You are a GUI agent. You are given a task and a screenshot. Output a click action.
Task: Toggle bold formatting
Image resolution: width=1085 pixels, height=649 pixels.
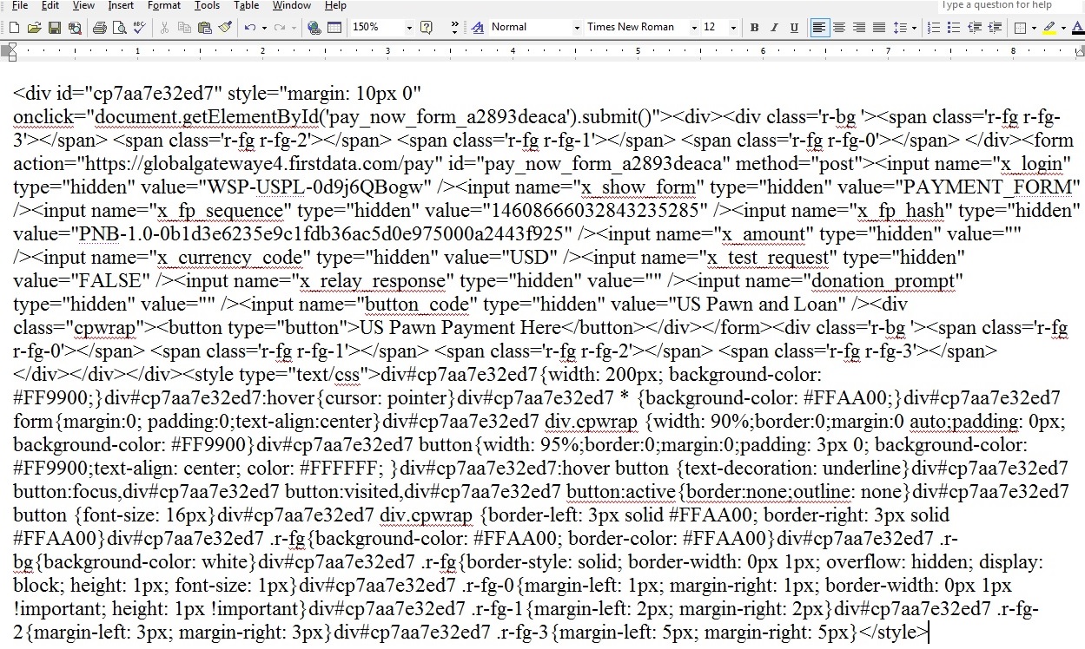754,28
